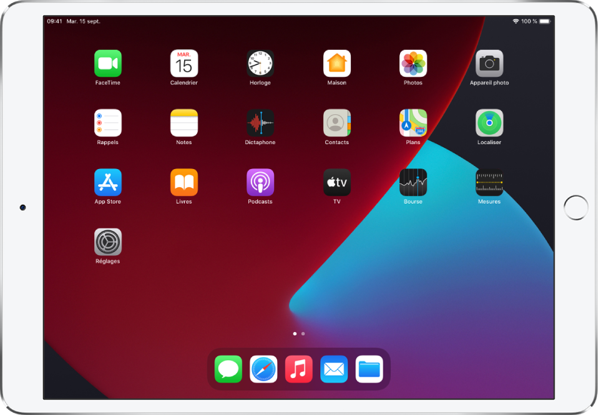The image size is (601, 415).
Task: Open the Rappels reminders app
Action: pyautogui.click(x=108, y=123)
